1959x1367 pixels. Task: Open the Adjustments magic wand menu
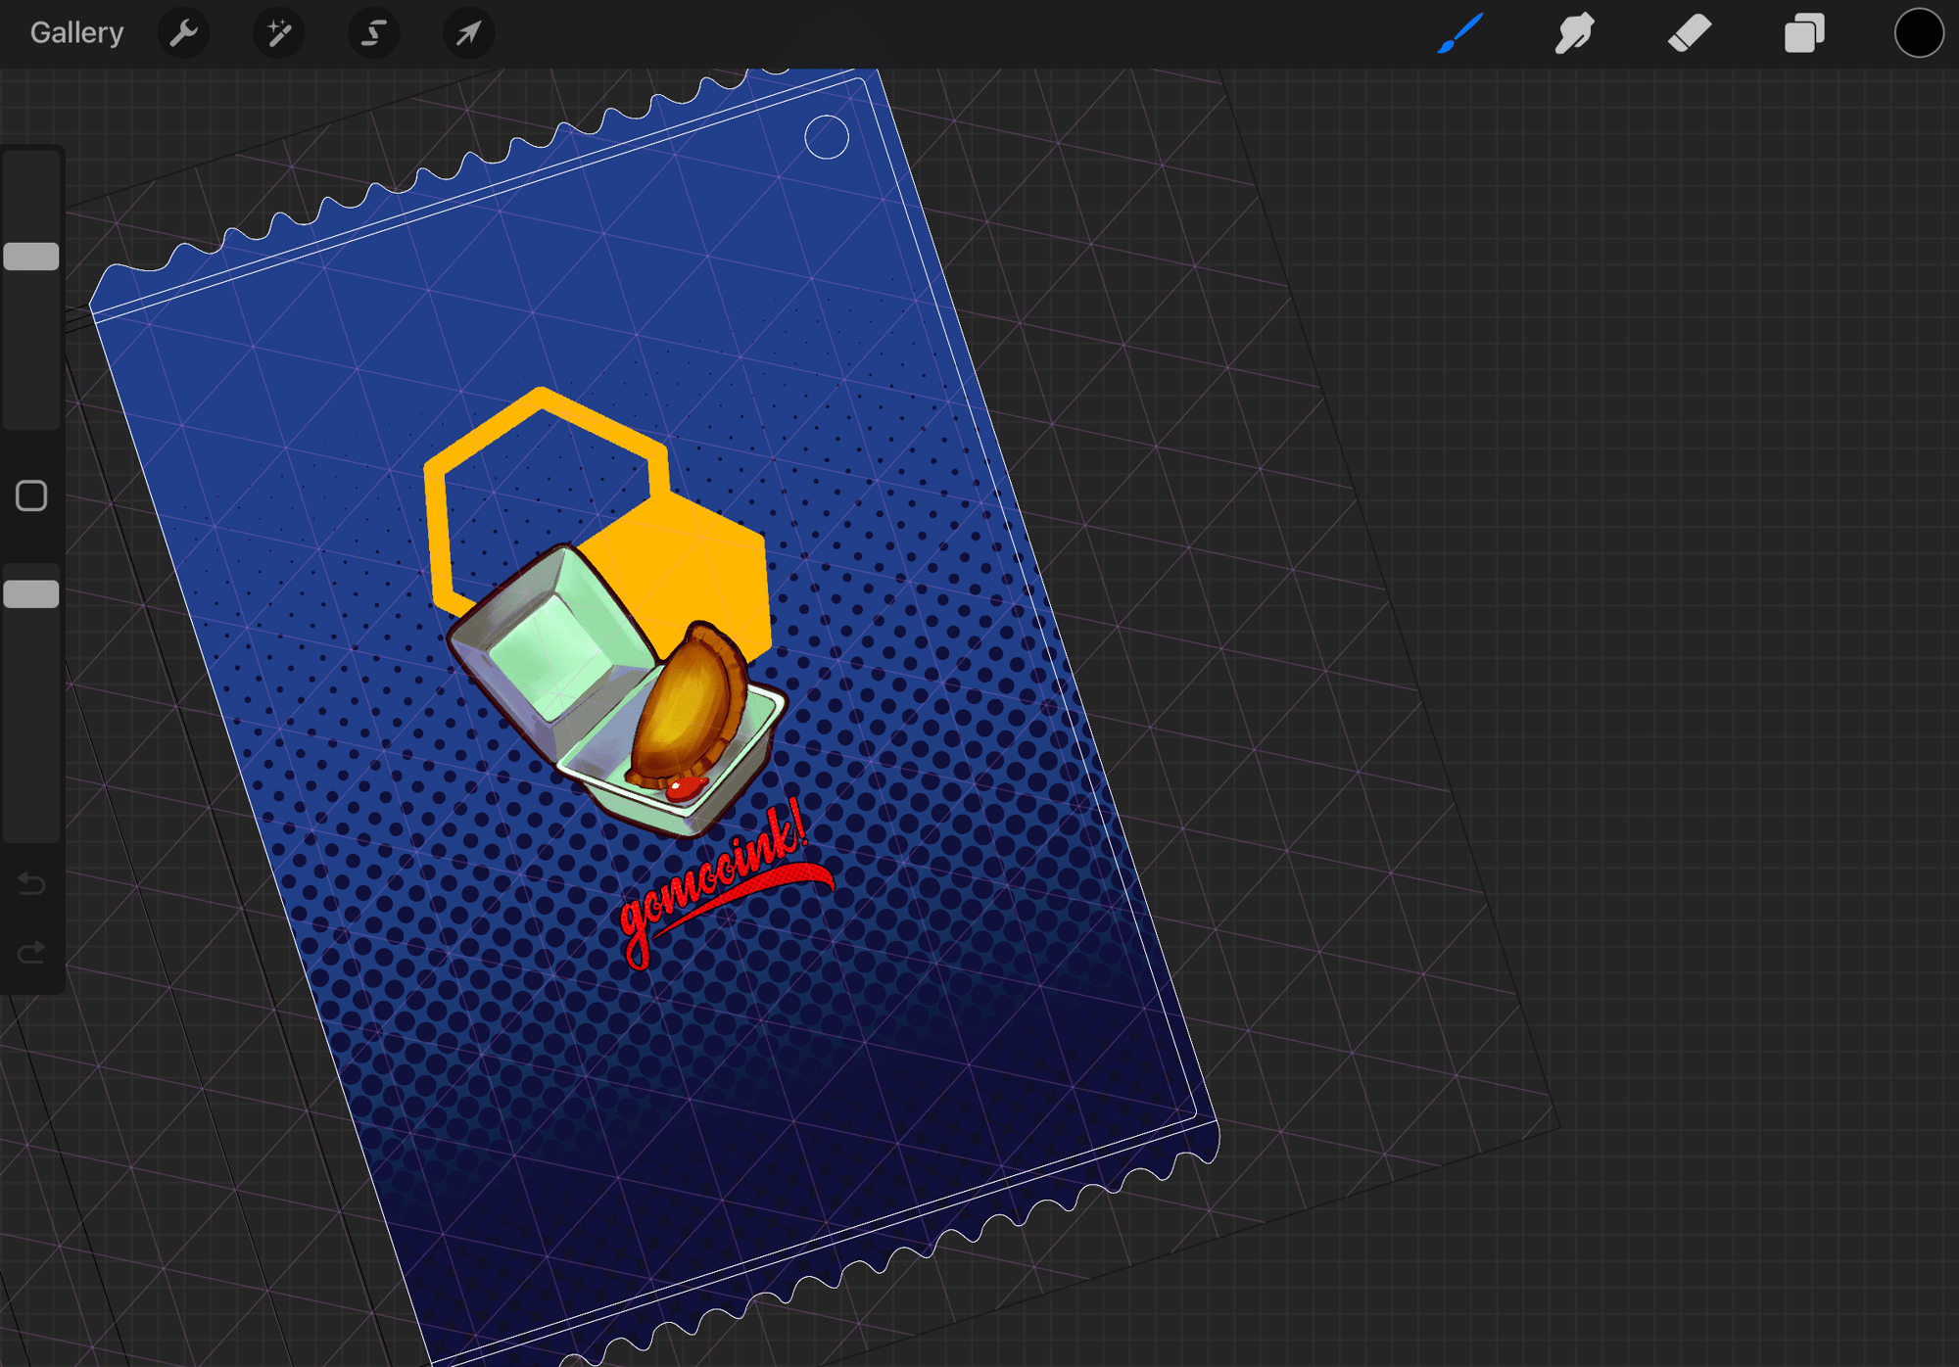(278, 33)
